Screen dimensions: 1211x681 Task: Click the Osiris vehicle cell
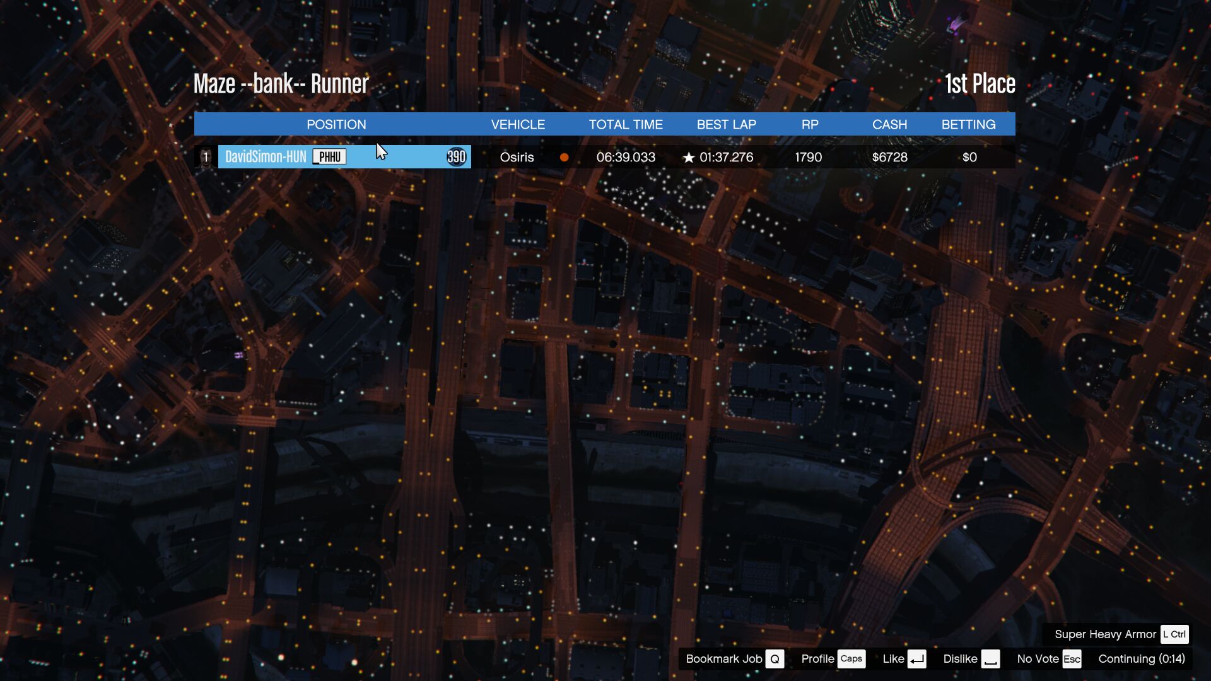pos(517,157)
